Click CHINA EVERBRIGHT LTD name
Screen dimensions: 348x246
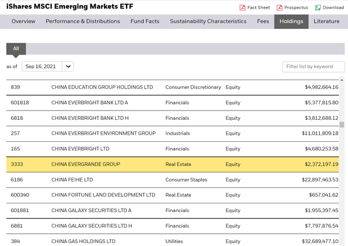tap(81, 149)
